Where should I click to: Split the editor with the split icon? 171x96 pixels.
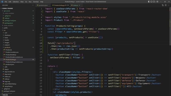tap(166, 5)
